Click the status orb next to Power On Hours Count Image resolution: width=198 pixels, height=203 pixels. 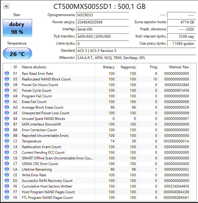click(7, 85)
